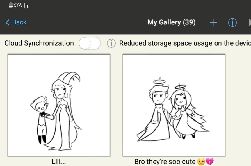The image size is (251, 166).
Task: Click info icon beside Reduced storage text
Action: pos(111,43)
